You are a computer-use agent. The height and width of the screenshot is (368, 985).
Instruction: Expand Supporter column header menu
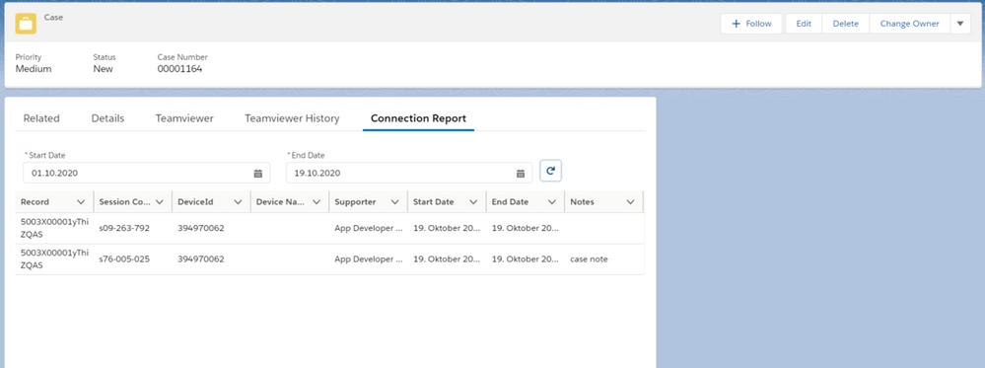click(394, 202)
